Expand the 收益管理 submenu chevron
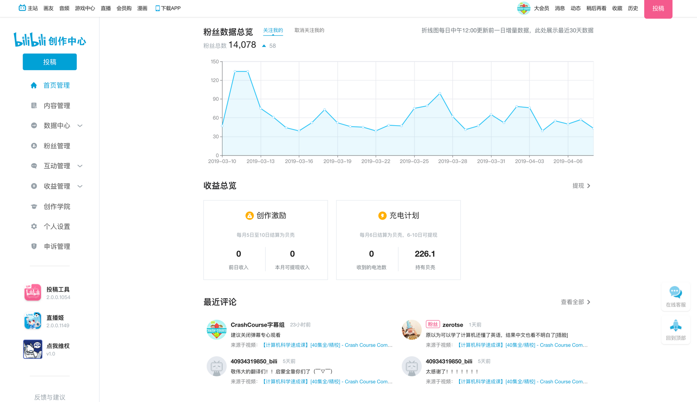Screen dimensions: 697x402 pos(80,186)
